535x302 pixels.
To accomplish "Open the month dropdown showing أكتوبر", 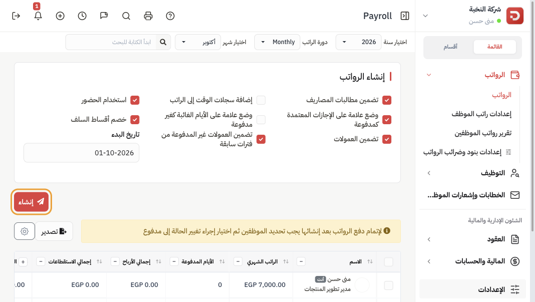I will coord(198,42).
